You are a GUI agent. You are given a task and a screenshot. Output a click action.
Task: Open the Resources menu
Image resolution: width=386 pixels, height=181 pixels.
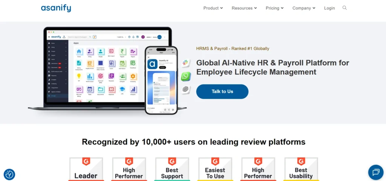coord(244,8)
